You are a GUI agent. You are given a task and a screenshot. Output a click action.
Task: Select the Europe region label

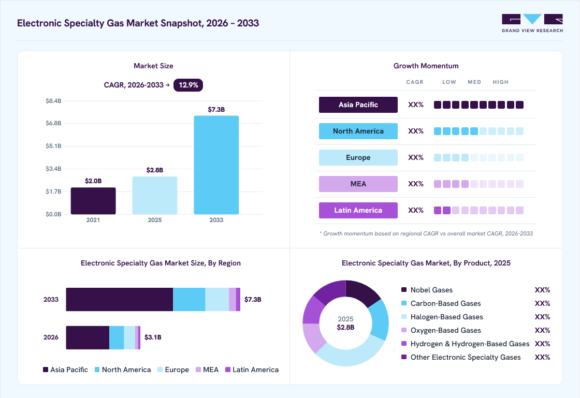[x=358, y=157]
